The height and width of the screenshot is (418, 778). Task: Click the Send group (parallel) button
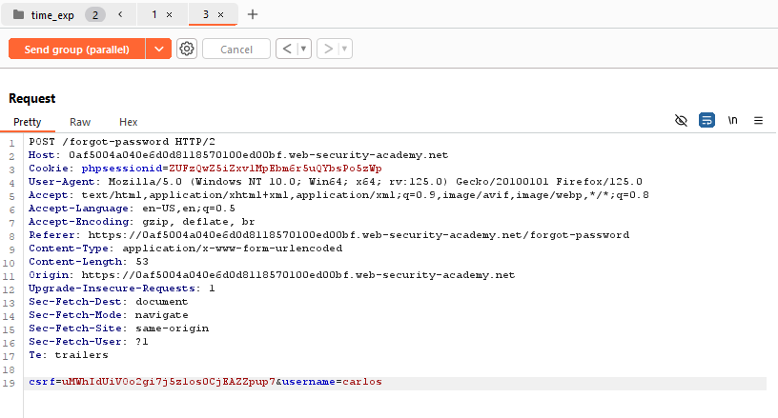[76, 49]
